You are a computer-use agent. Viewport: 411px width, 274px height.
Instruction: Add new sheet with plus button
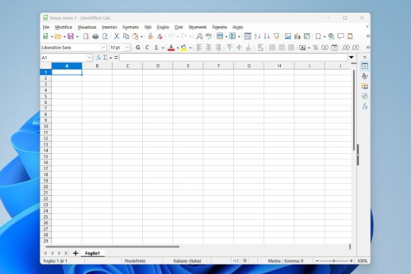click(75, 253)
